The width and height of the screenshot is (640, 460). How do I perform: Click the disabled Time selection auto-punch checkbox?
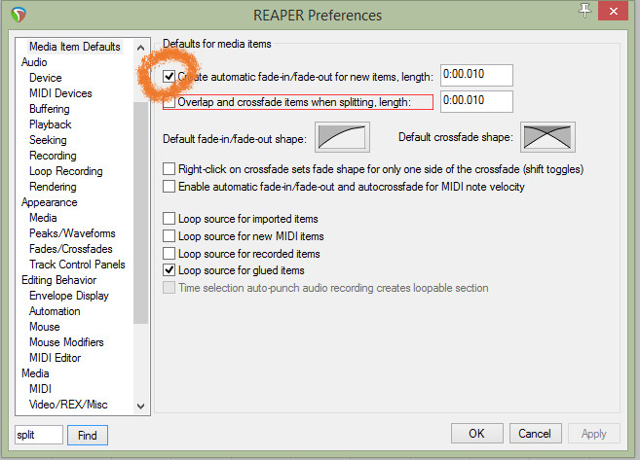tap(169, 287)
